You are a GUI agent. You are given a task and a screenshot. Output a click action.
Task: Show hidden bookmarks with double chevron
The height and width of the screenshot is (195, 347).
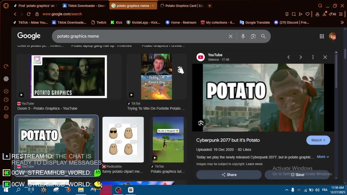click(x=342, y=22)
